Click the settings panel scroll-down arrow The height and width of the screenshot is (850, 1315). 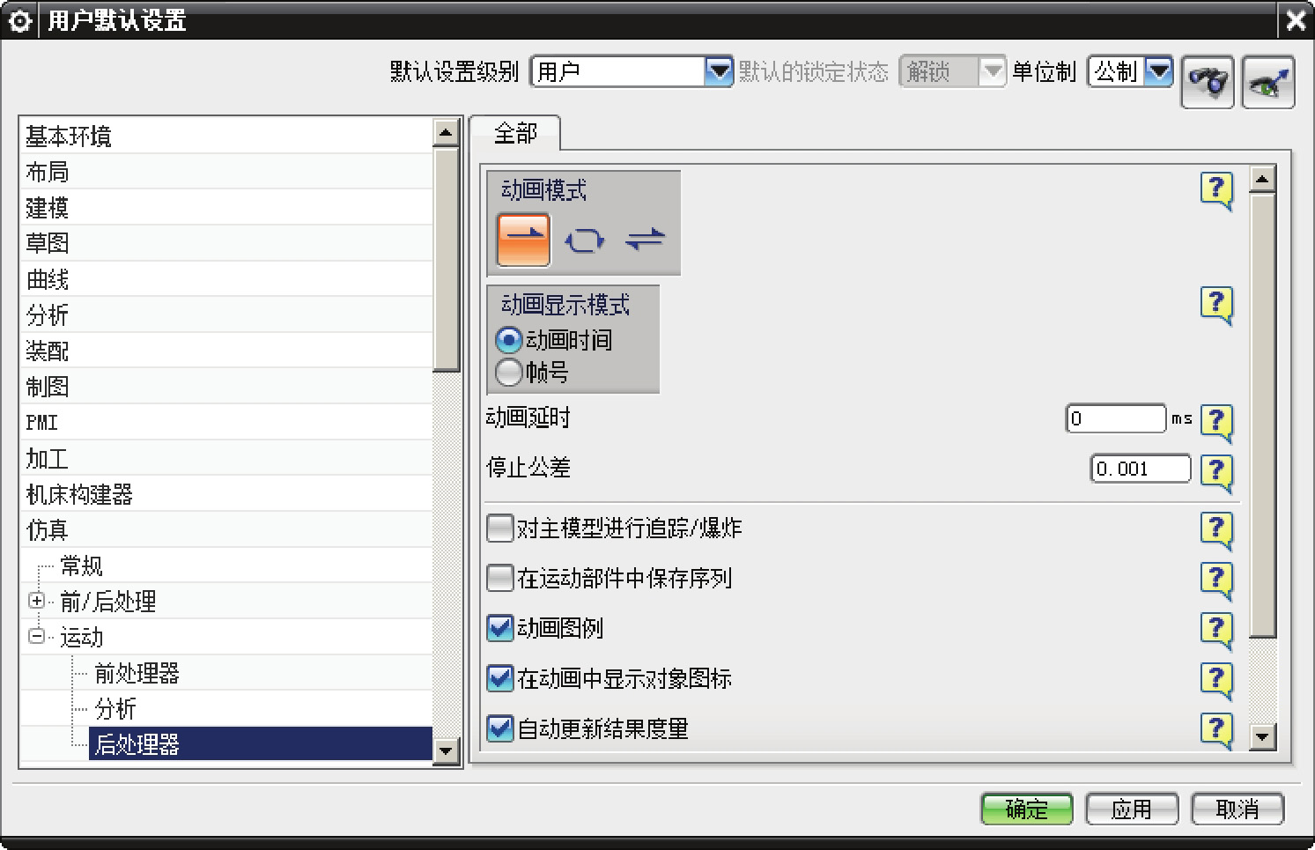(1262, 736)
